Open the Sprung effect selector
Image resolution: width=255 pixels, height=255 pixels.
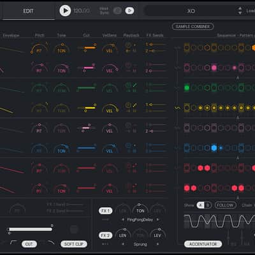pos(140,244)
